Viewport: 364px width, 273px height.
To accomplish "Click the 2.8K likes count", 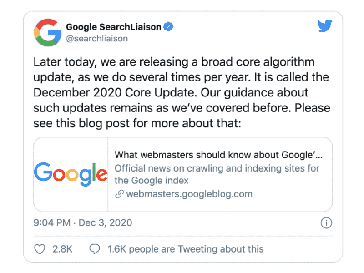I will click(62, 249).
